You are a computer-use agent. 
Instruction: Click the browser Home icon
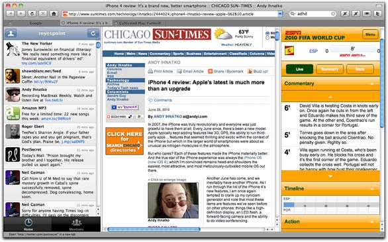coord(54,14)
